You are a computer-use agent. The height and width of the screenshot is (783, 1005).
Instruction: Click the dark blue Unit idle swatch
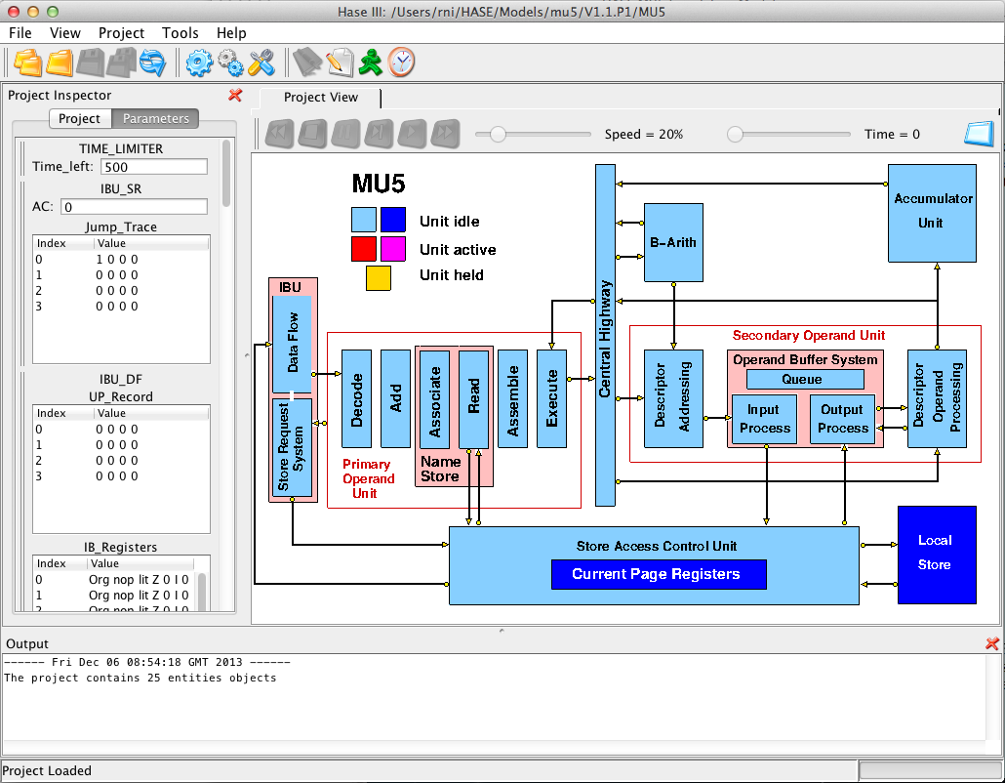[x=393, y=220]
